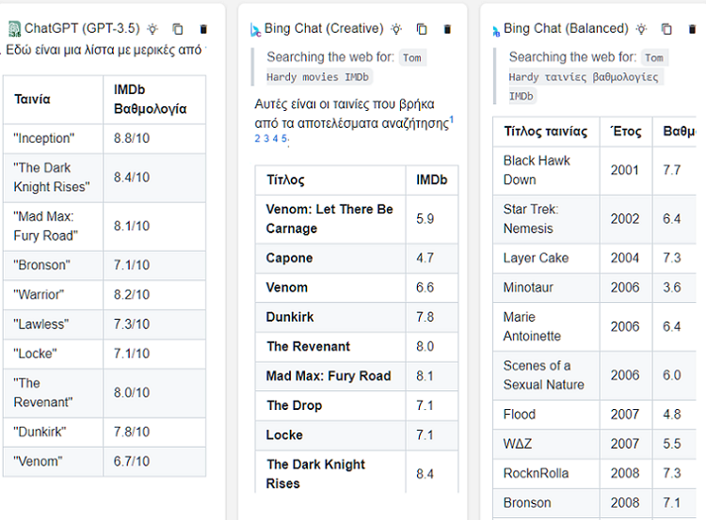The height and width of the screenshot is (520, 706).
Task: Select "Mad Max: Fury Road" in ChatGPT table
Action: pos(53,227)
